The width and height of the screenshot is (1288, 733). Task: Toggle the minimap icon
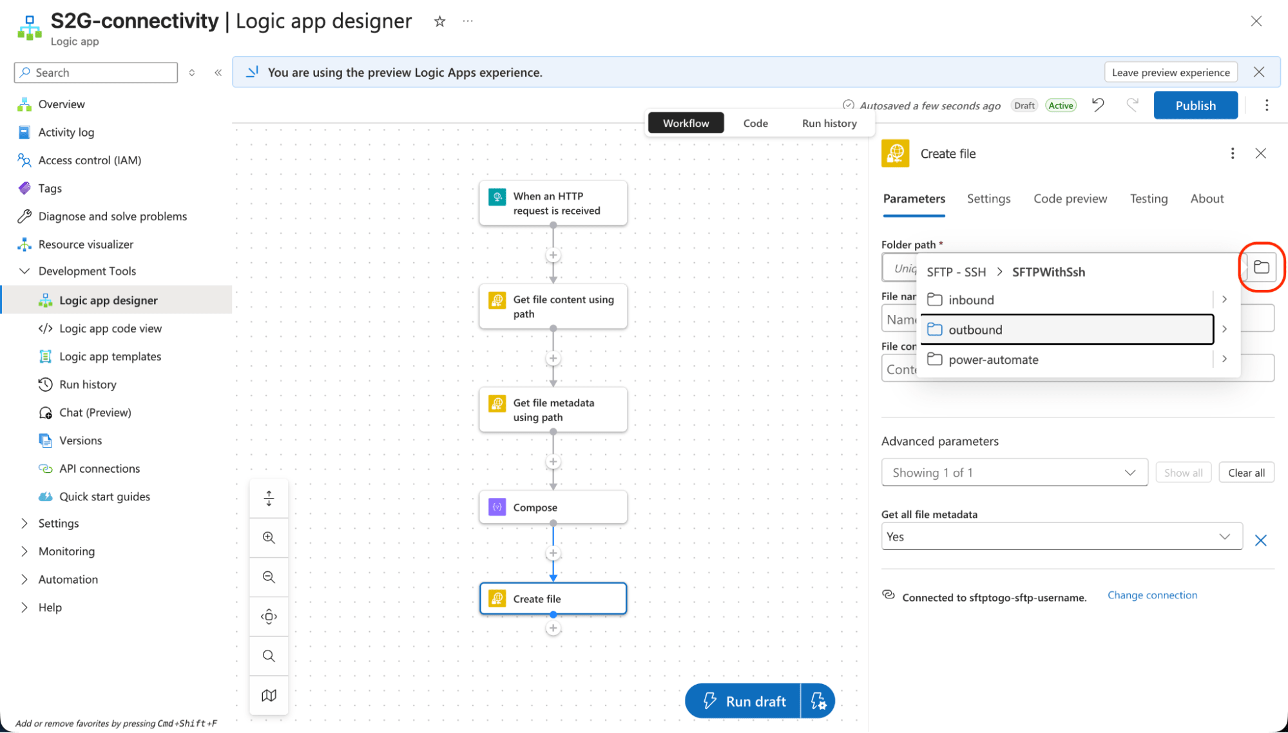[269, 696]
